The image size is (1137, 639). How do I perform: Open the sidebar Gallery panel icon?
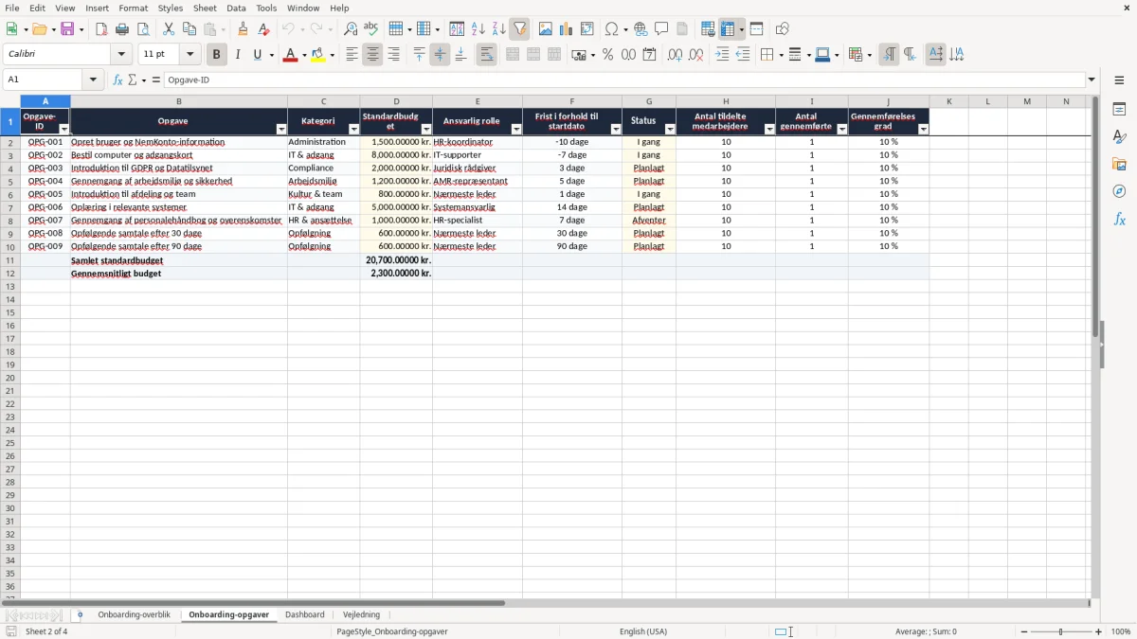tap(1119, 165)
